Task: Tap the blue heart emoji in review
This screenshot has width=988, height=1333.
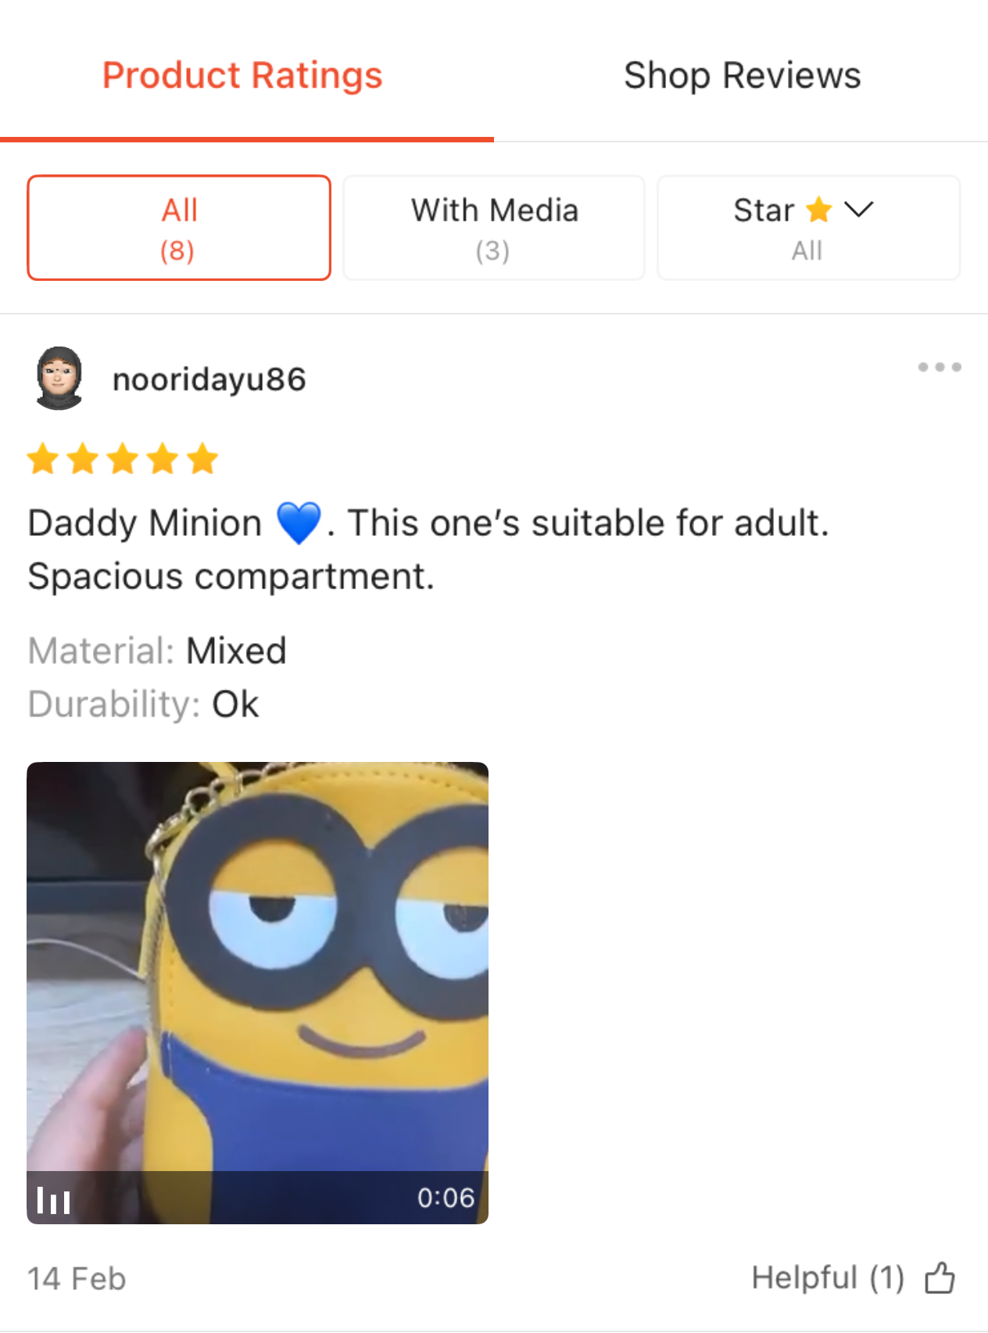Action: [x=299, y=523]
